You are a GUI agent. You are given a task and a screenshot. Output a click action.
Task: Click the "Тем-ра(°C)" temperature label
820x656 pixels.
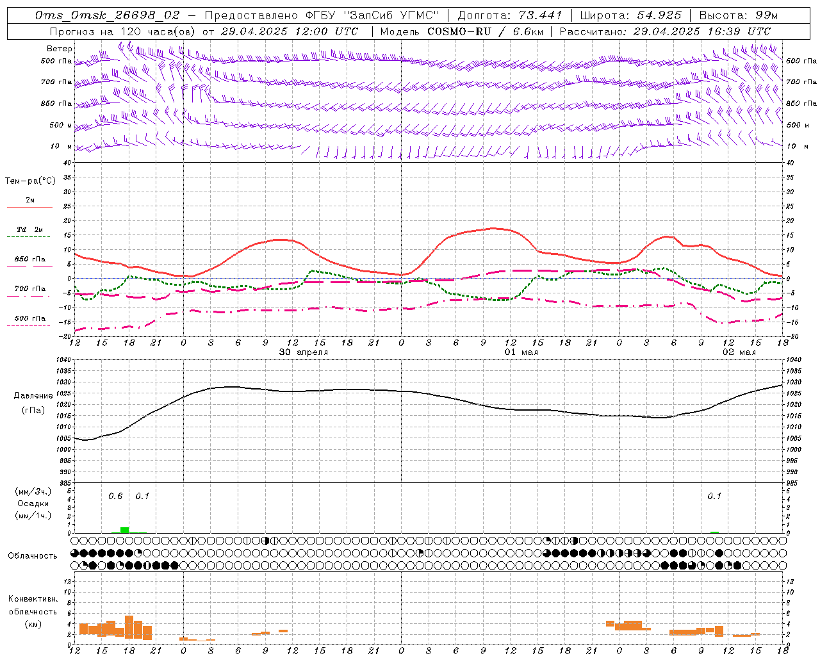click(x=30, y=181)
